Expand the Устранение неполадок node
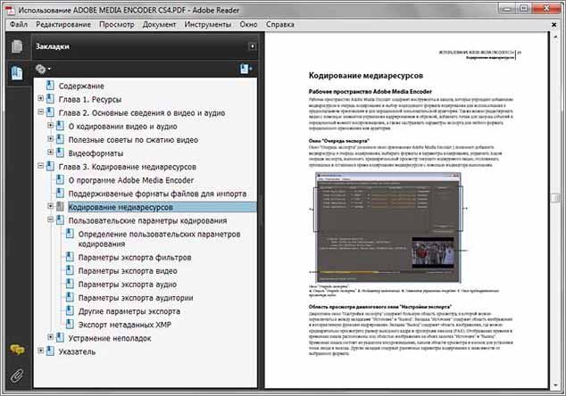This screenshot has width=566, height=396. tap(51, 337)
